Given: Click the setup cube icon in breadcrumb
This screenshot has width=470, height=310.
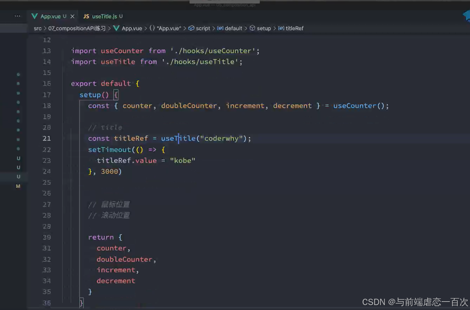Looking at the screenshot, I should [x=252, y=28].
